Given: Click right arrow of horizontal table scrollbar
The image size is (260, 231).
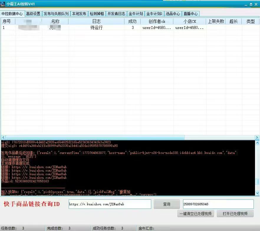Looking at the screenshot, I should pyautogui.click(x=257, y=137).
